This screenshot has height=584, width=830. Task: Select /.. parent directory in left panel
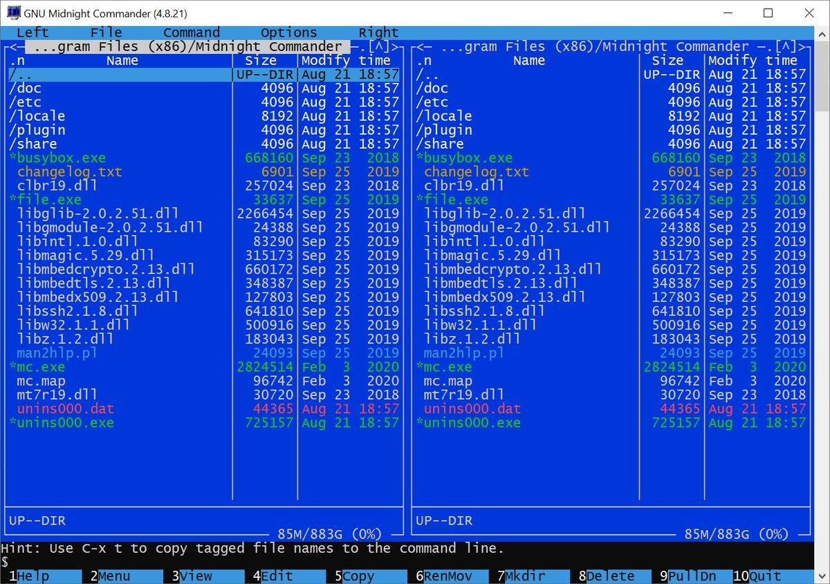[x=204, y=74]
